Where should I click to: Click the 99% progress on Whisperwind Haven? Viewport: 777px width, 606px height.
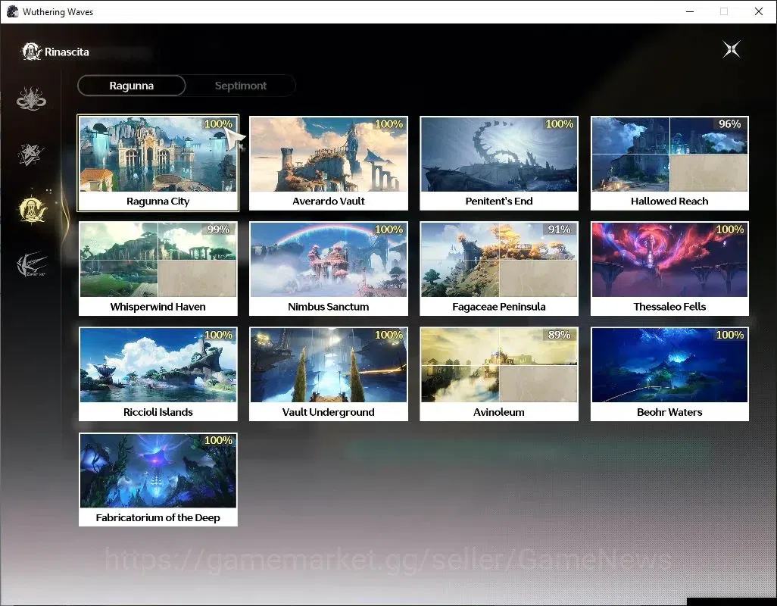click(218, 230)
